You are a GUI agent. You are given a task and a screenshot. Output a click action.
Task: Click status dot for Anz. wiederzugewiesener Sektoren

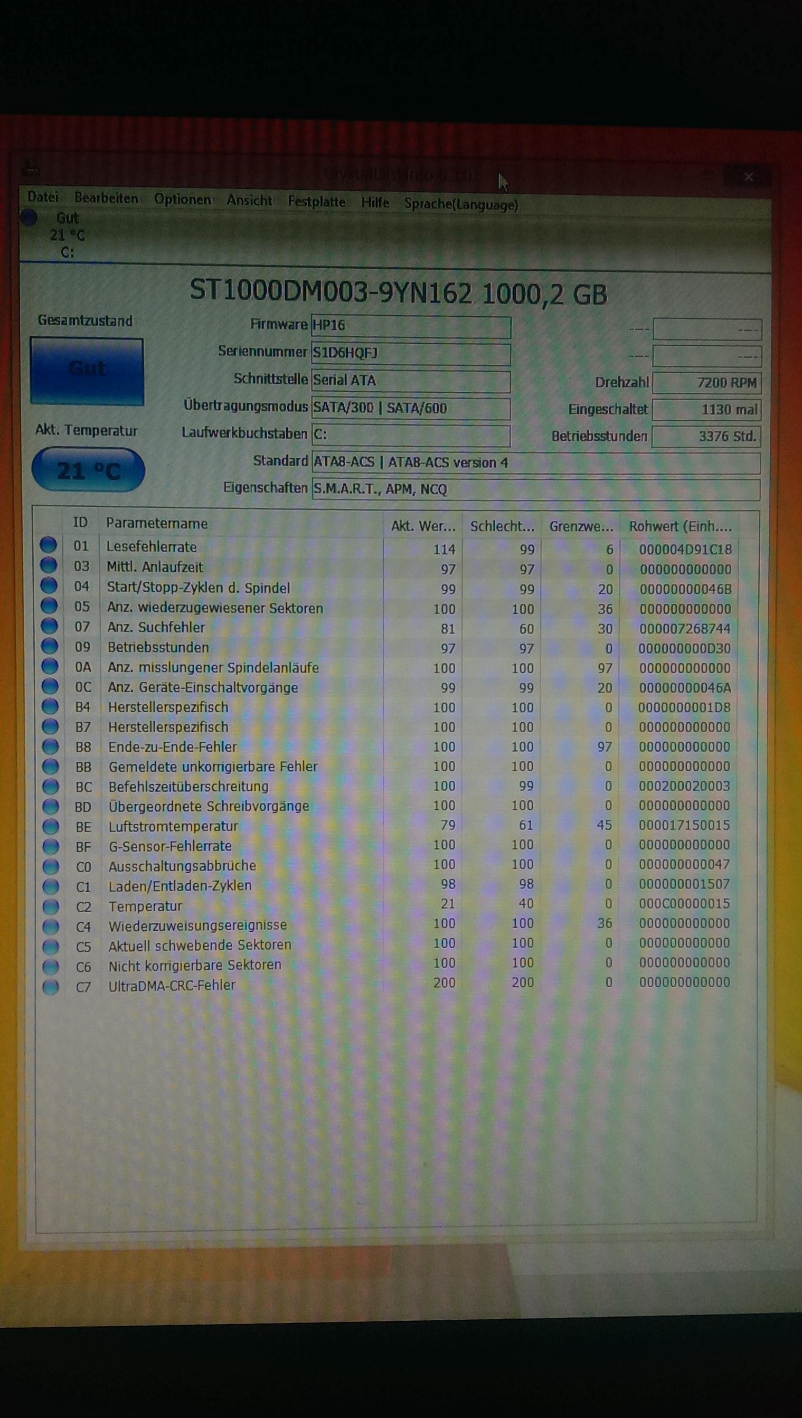point(49,606)
